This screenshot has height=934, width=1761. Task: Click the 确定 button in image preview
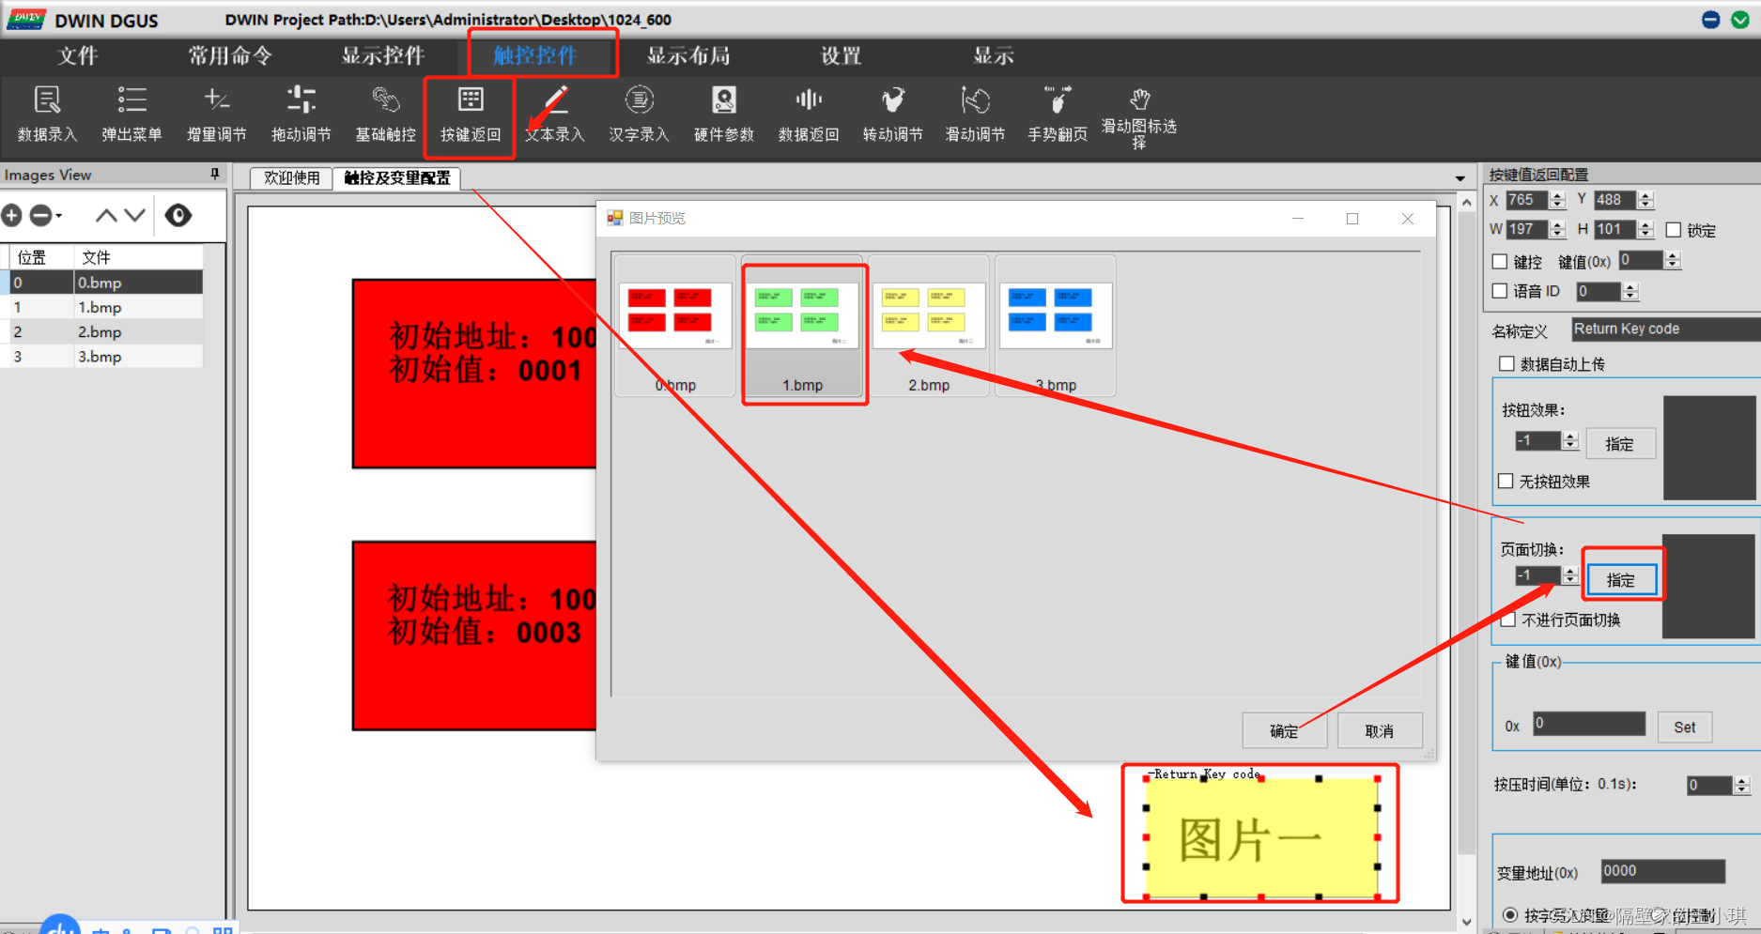point(1285,730)
